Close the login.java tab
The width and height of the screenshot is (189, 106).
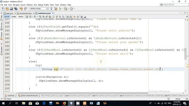[15, 13]
